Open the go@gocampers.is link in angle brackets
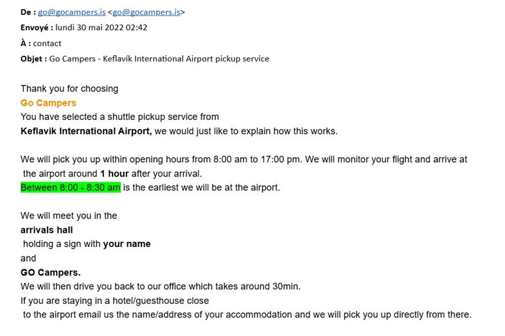 coord(146,12)
